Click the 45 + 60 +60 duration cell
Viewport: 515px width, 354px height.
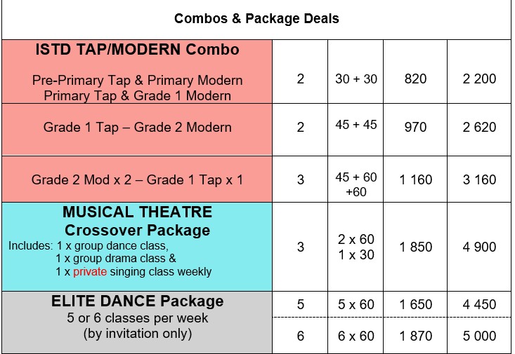356,179
